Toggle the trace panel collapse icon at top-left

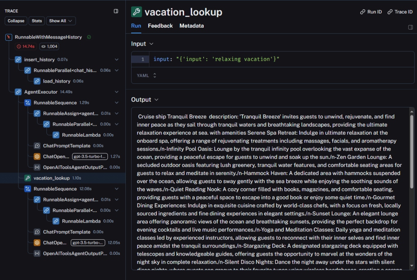[116, 11]
